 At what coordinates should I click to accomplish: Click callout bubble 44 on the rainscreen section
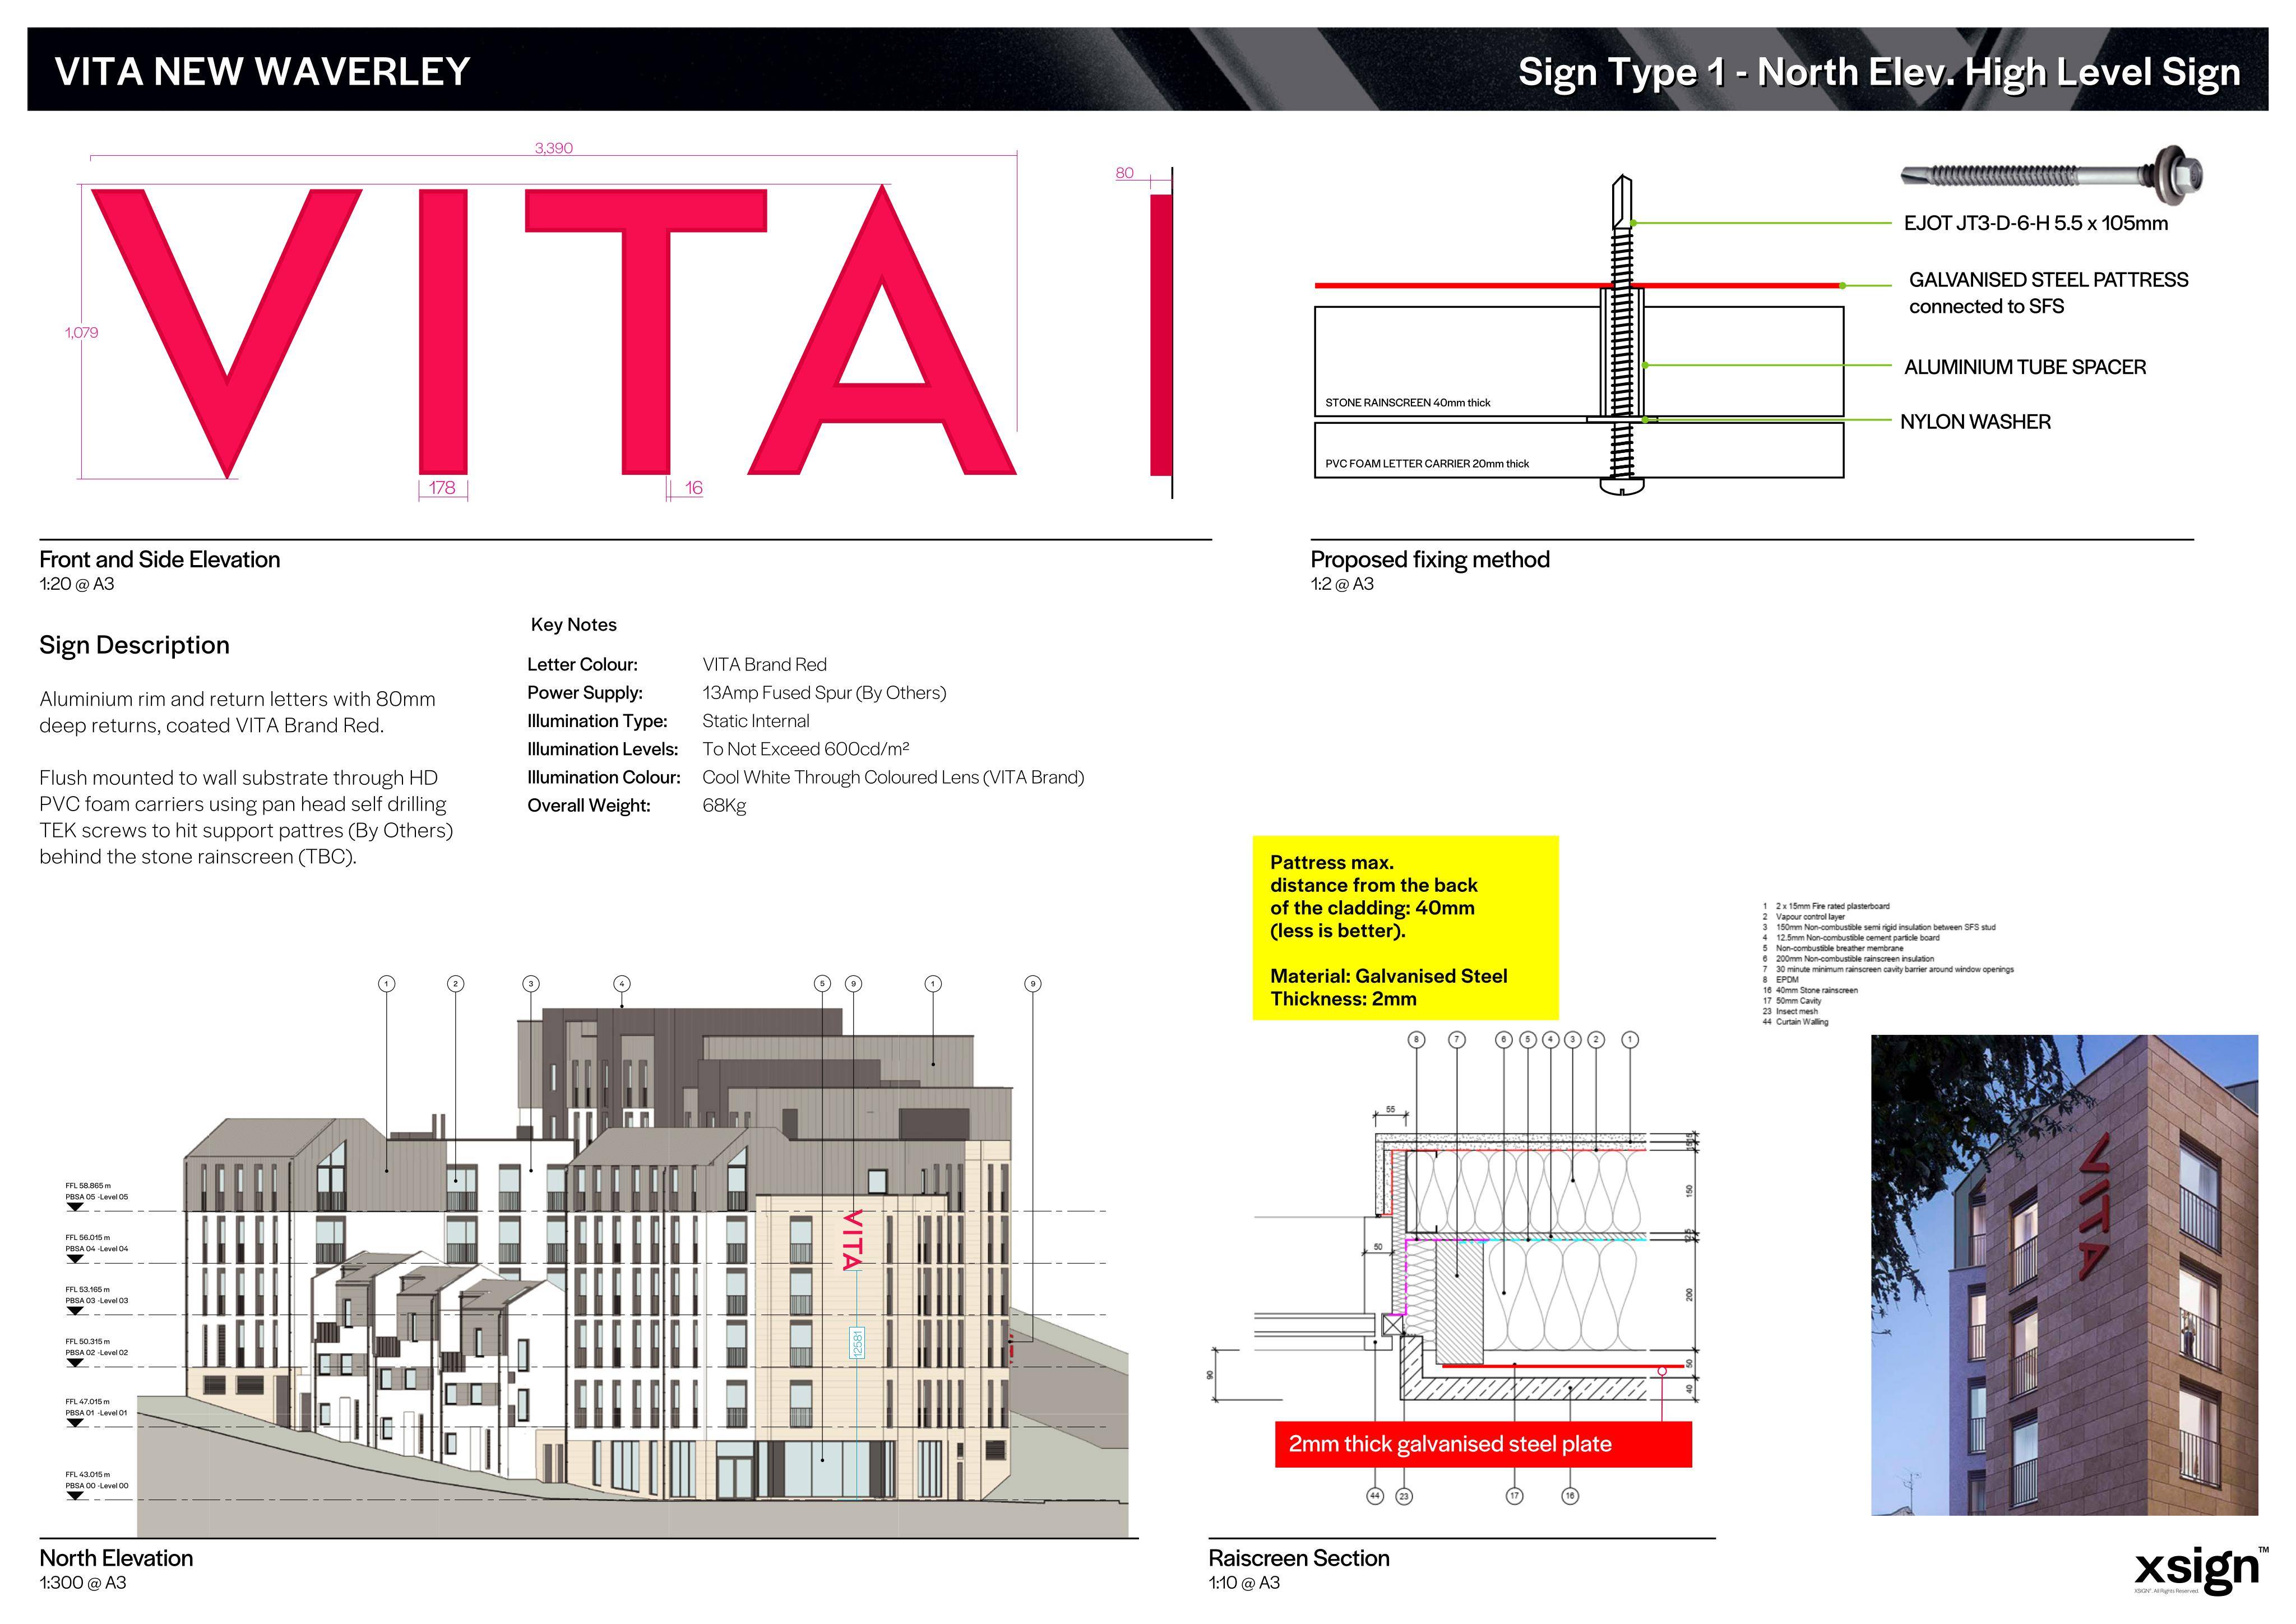click(1375, 1496)
